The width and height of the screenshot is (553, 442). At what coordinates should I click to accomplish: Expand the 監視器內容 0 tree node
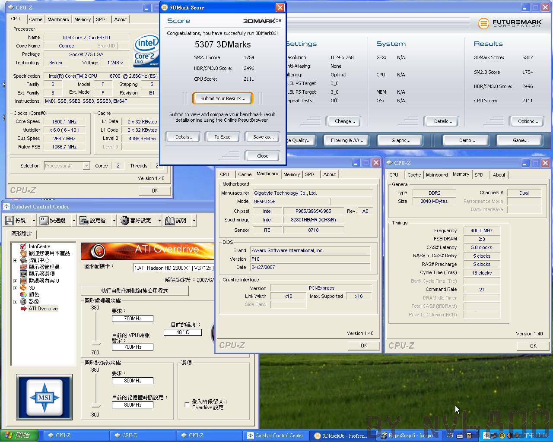[x=16, y=281]
